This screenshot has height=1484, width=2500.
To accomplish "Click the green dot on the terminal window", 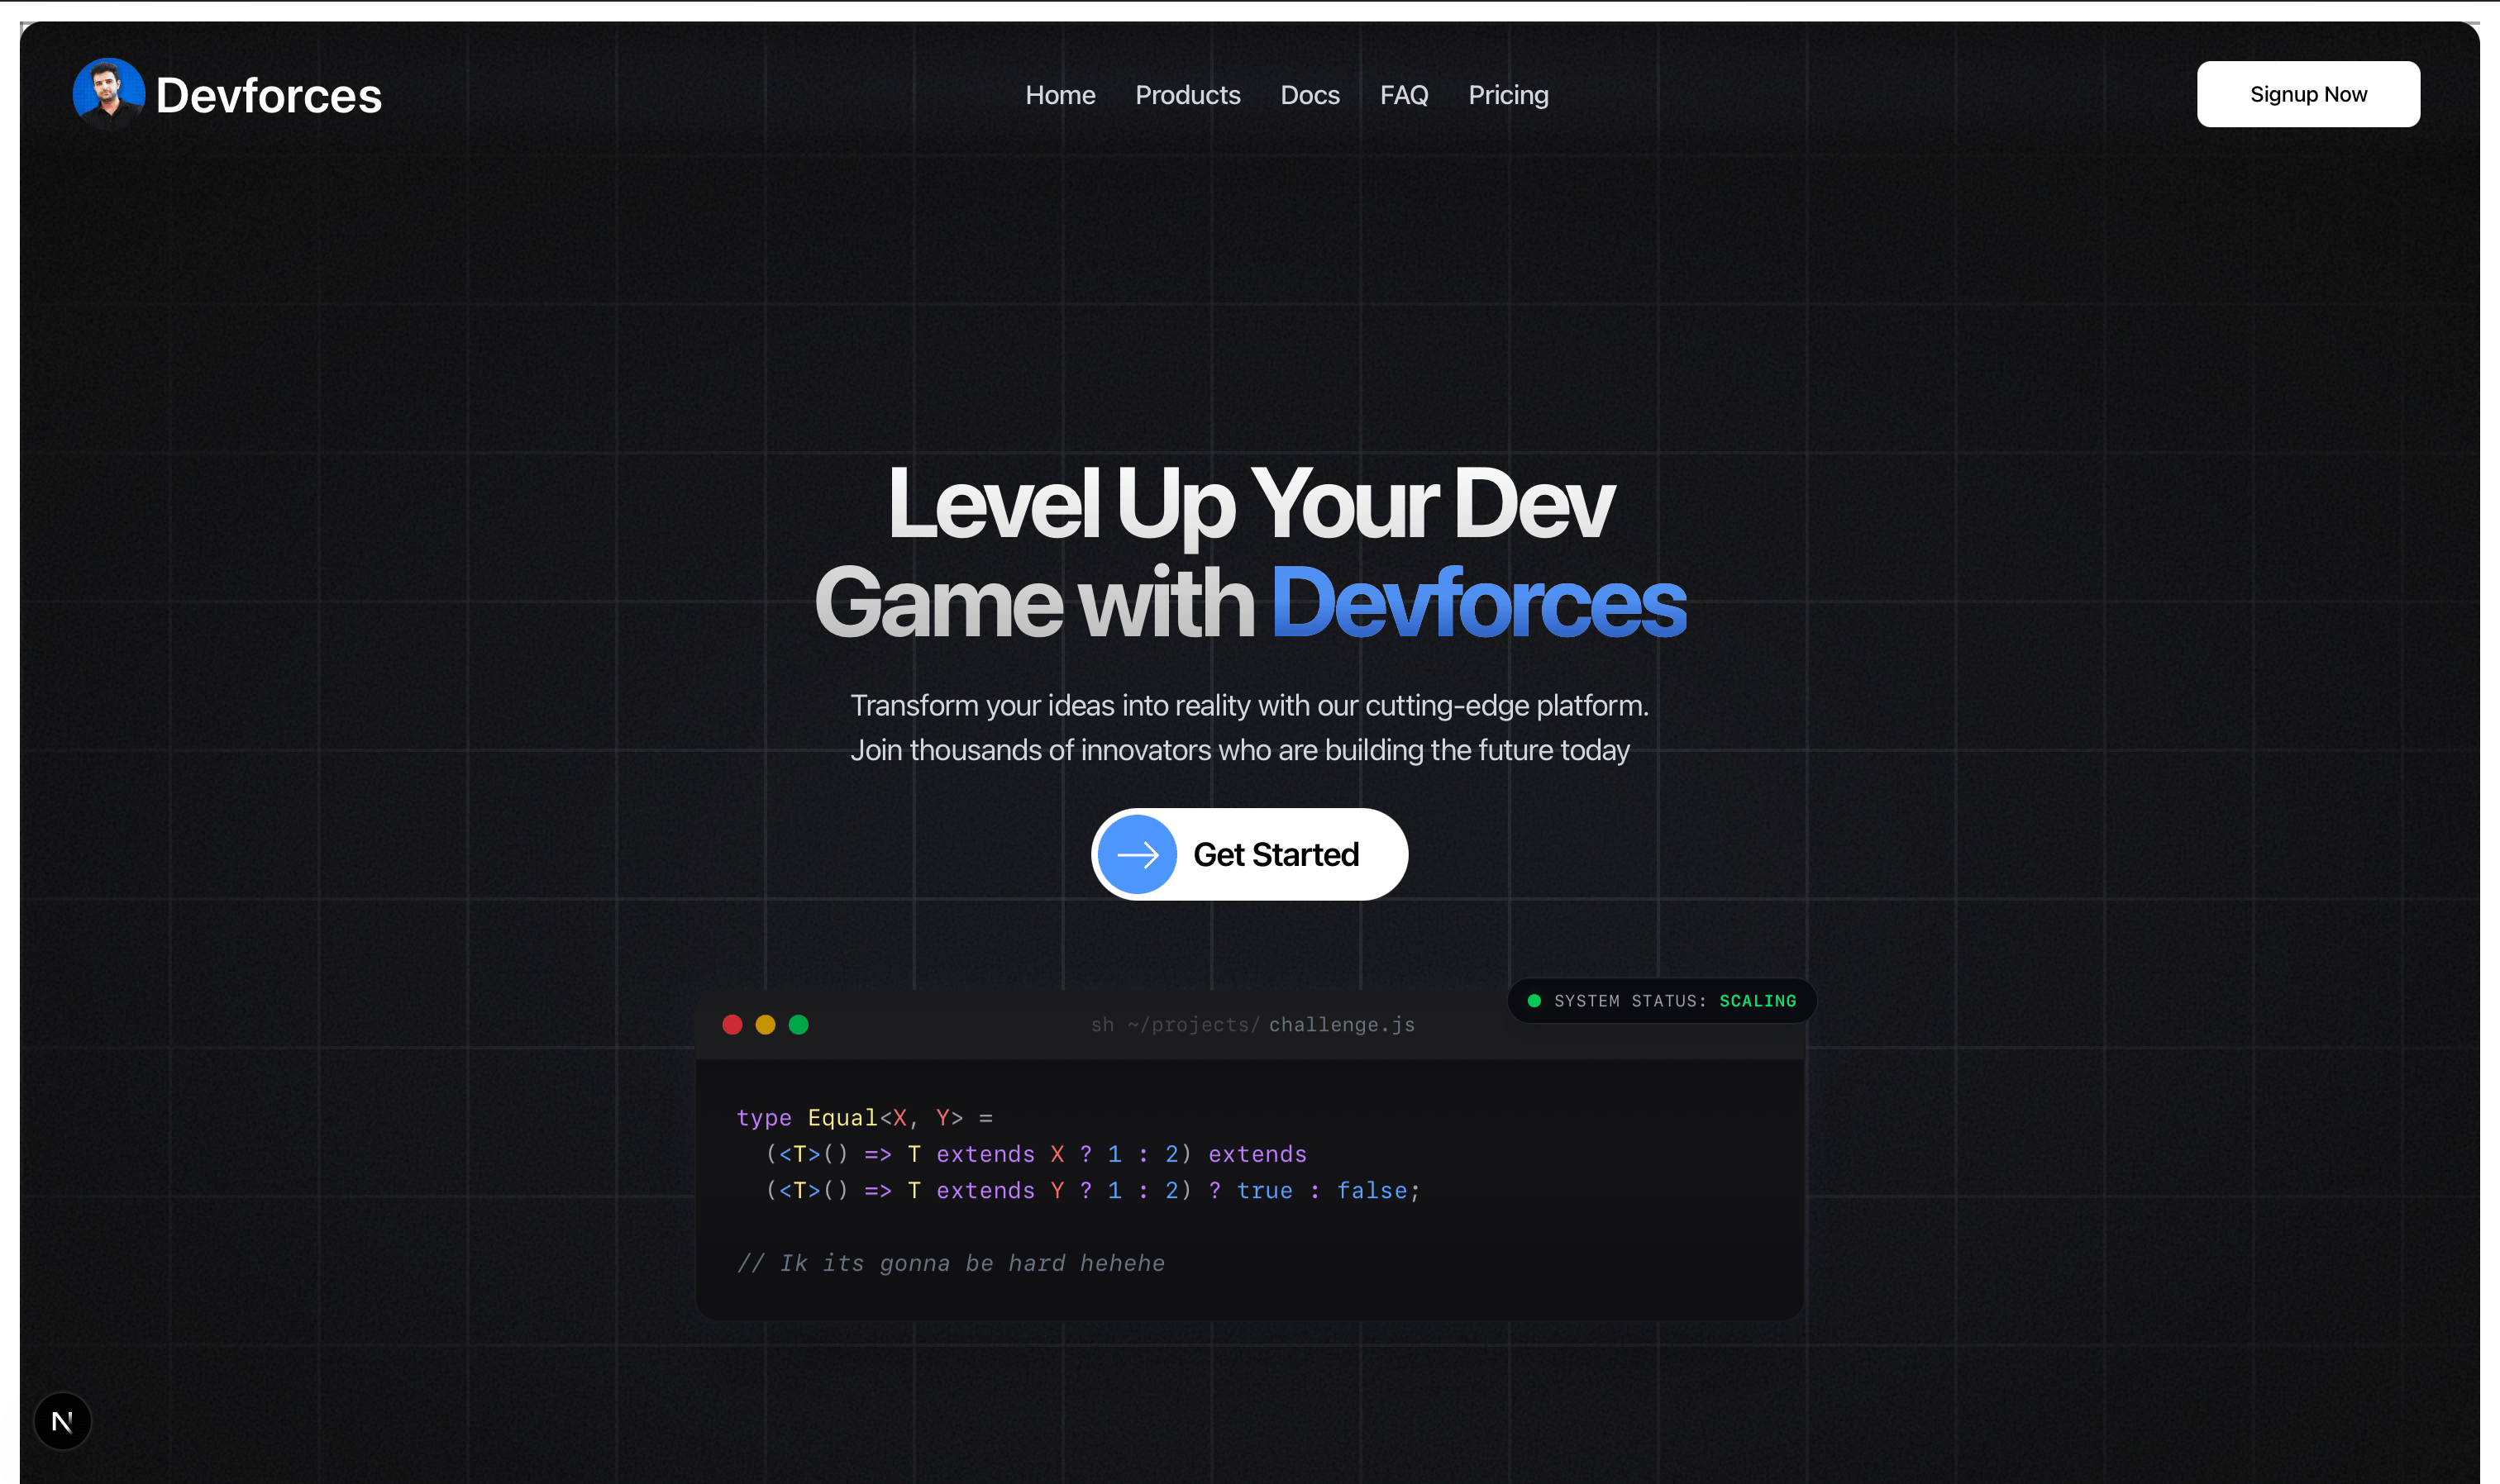I will pos(799,1024).
